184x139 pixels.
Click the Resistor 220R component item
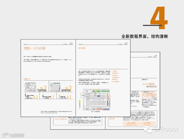coord(48,97)
